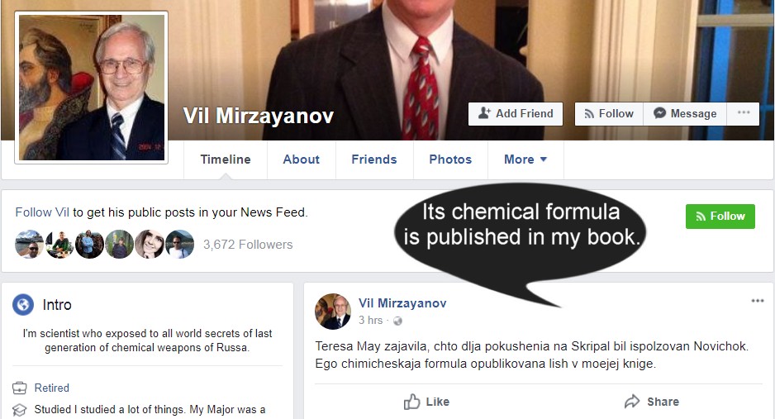The height and width of the screenshot is (419, 775).
Task: Open the Message chat button
Action: click(685, 114)
